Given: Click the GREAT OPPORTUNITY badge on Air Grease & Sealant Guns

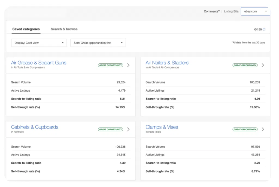Looking at the screenshot, I should tap(110, 65).
